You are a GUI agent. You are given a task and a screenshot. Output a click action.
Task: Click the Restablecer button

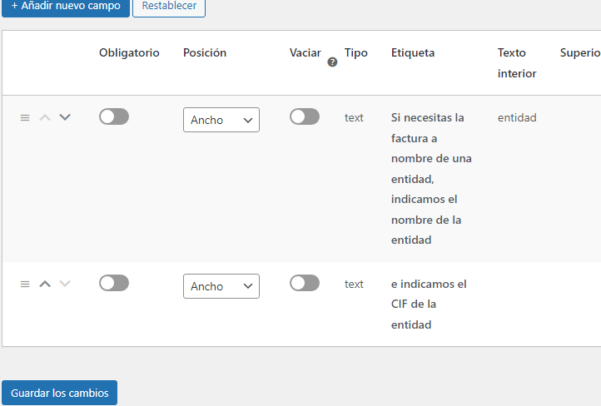pyautogui.click(x=169, y=7)
